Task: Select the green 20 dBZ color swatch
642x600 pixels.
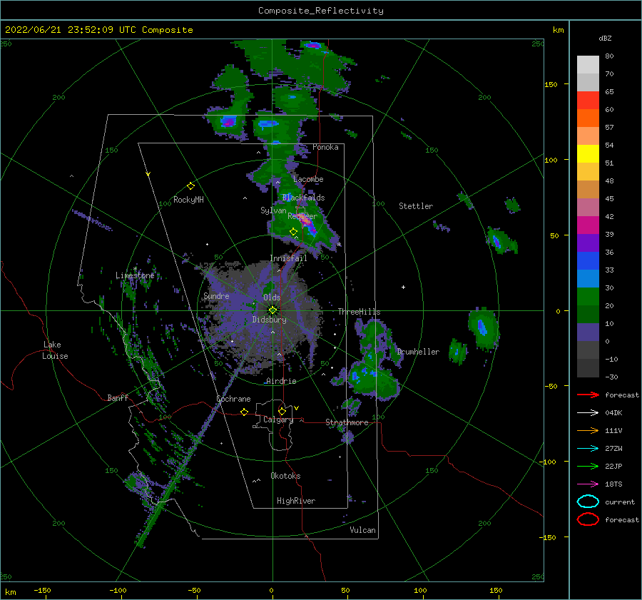Action: tap(588, 296)
